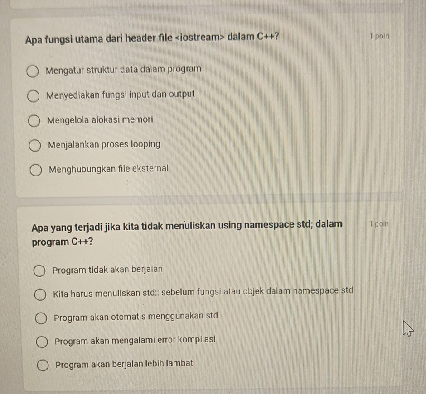Select the "Mengatur struktur data dalam program" radio button
This screenshot has height=394, width=426.
pyautogui.click(x=33, y=71)
